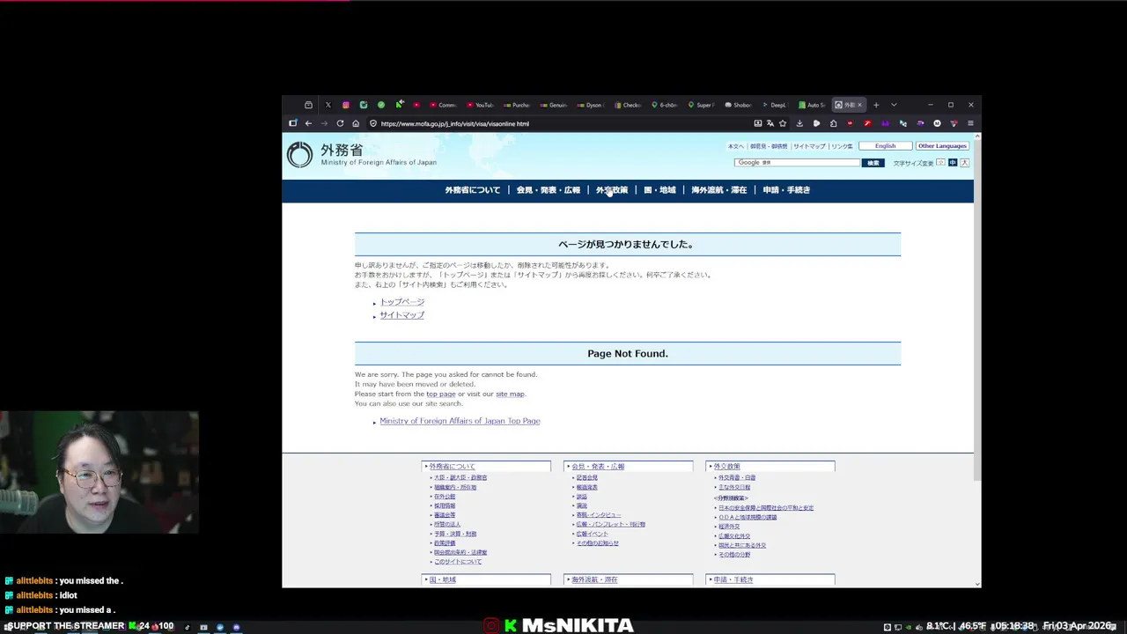Open the 外務省について menu
Viewport: 1127px width, 634px height.
(472, 190)
